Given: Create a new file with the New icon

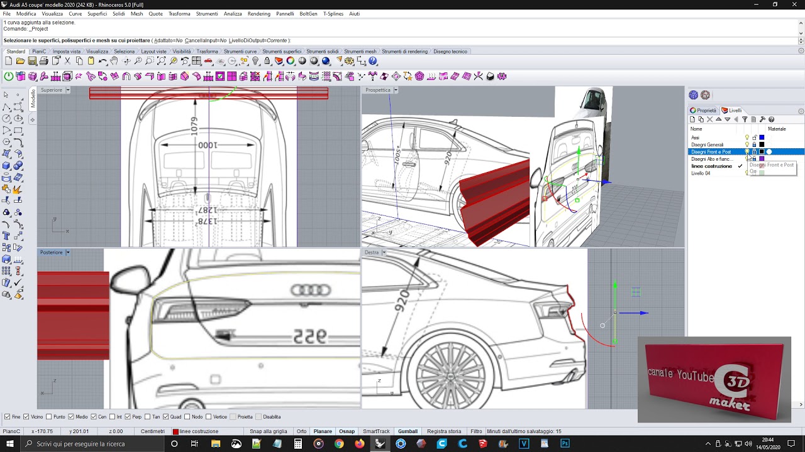Looking at the screenshot, I should (8, 61).
